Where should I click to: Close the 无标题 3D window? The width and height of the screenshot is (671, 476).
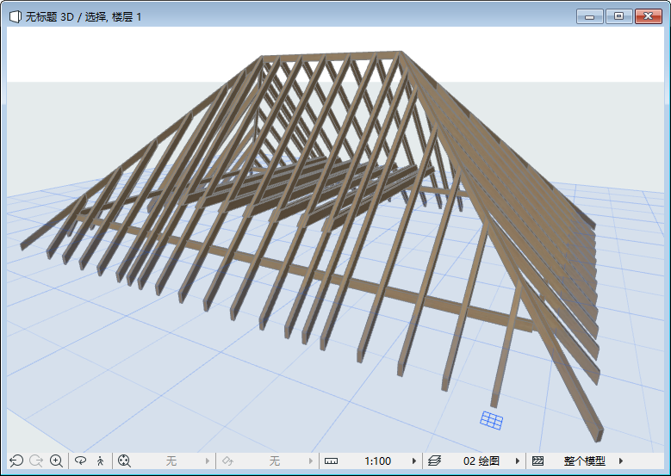tap(649, 16)
